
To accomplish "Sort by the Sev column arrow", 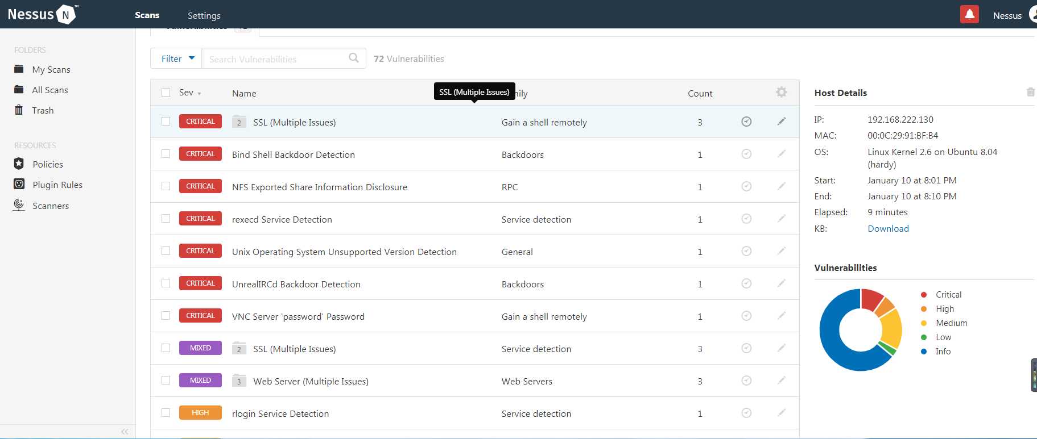I will point(199,94).
